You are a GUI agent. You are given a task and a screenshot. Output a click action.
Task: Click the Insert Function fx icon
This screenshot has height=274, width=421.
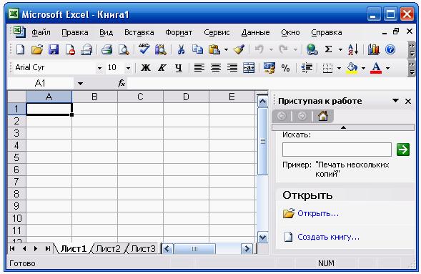point(122,83)
